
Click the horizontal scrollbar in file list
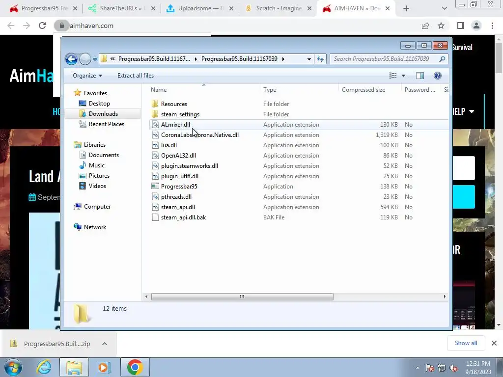242,297
